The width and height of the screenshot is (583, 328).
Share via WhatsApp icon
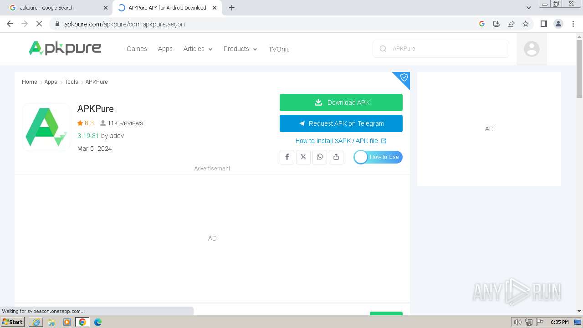pyautogui.click(x=320, y=157)
